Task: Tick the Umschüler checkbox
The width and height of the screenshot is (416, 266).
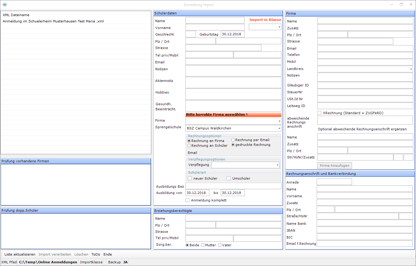Action: tap(228, 178)
